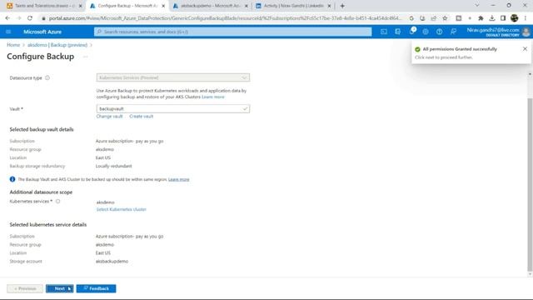Open the tab search chevron in Chrome
Image resolution: width=533 pixels, height=300 pixels.
point(477,6)
